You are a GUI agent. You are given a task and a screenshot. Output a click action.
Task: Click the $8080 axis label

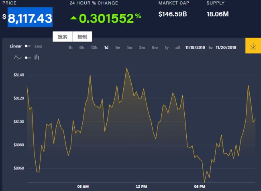coord(19,145)
